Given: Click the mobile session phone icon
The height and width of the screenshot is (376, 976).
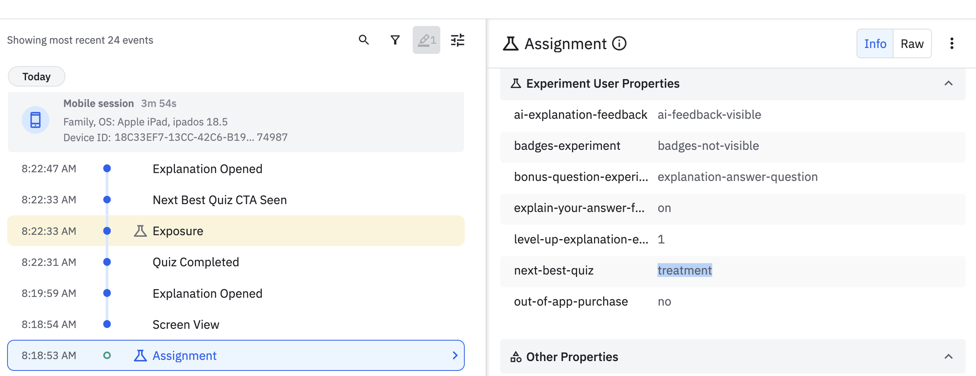Looking at the screenshot, I should point(35,120).
